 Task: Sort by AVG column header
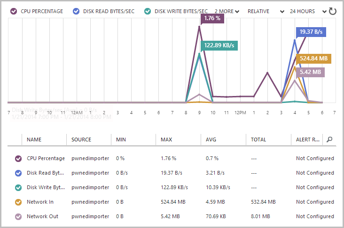(x=211, y=140)
